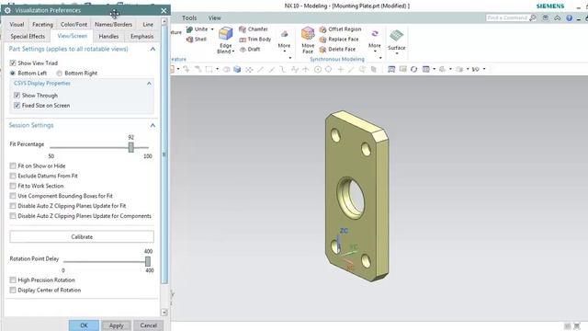The width and height of the screenshot is (588, 331).
Task: Start the Move Face command
Action: point(308,40)
